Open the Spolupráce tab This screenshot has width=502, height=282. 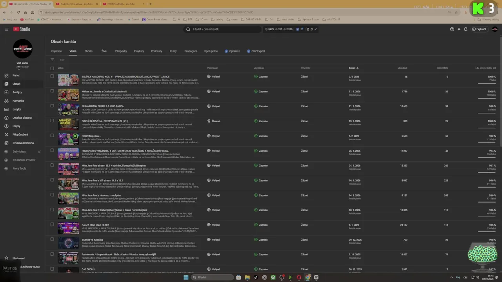pyautogui.click(x=211, y=51)
